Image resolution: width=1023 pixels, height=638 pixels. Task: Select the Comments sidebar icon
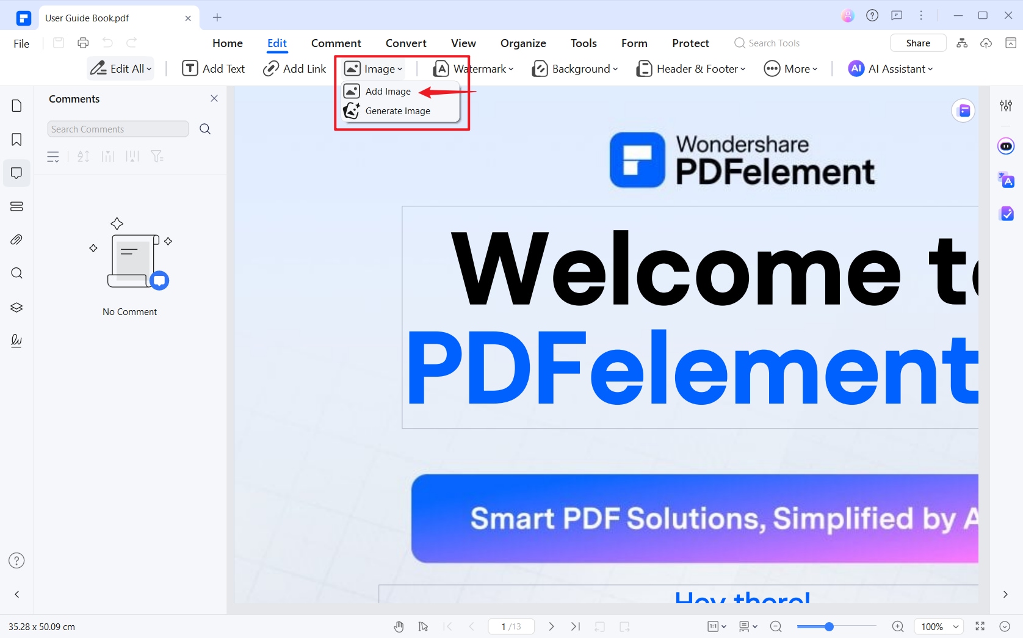point(16,173)
